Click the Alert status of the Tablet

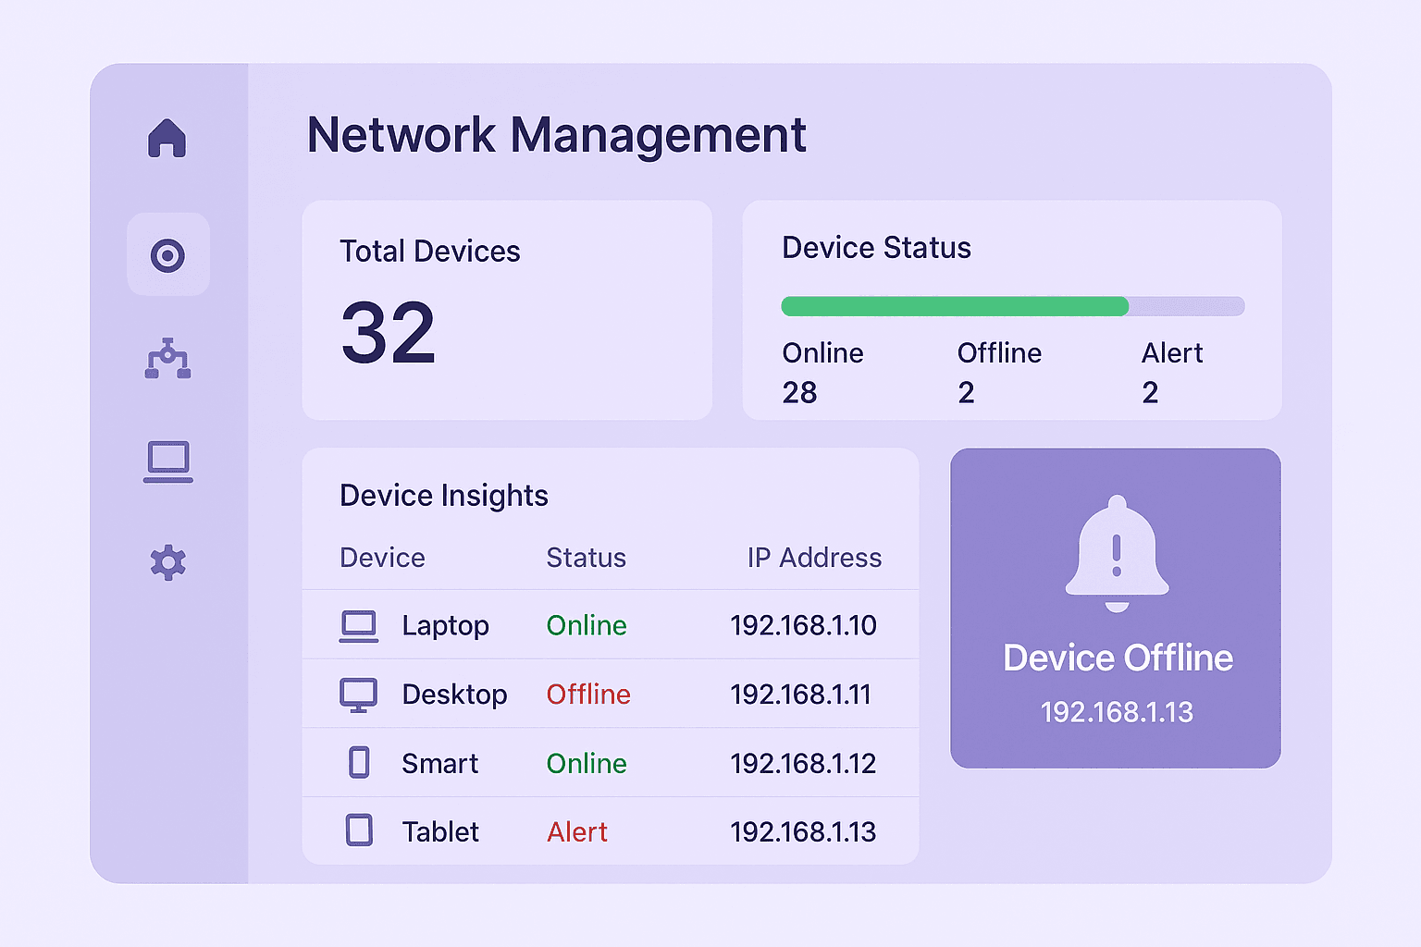point(576,831)
